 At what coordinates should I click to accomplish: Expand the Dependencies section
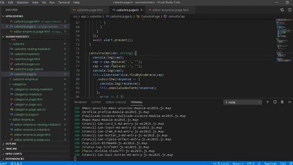click(x=35, y=159)
